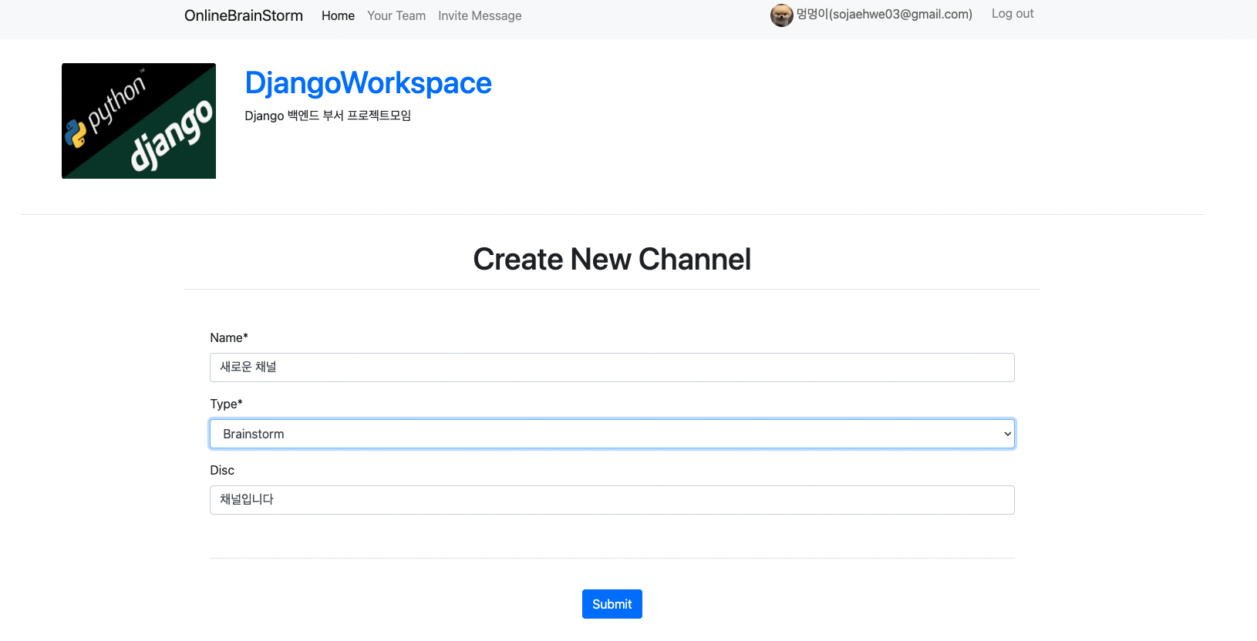Viewport: 1257px width, 641px height.
Task: Focus the Name input field
Action: point(612,367)
